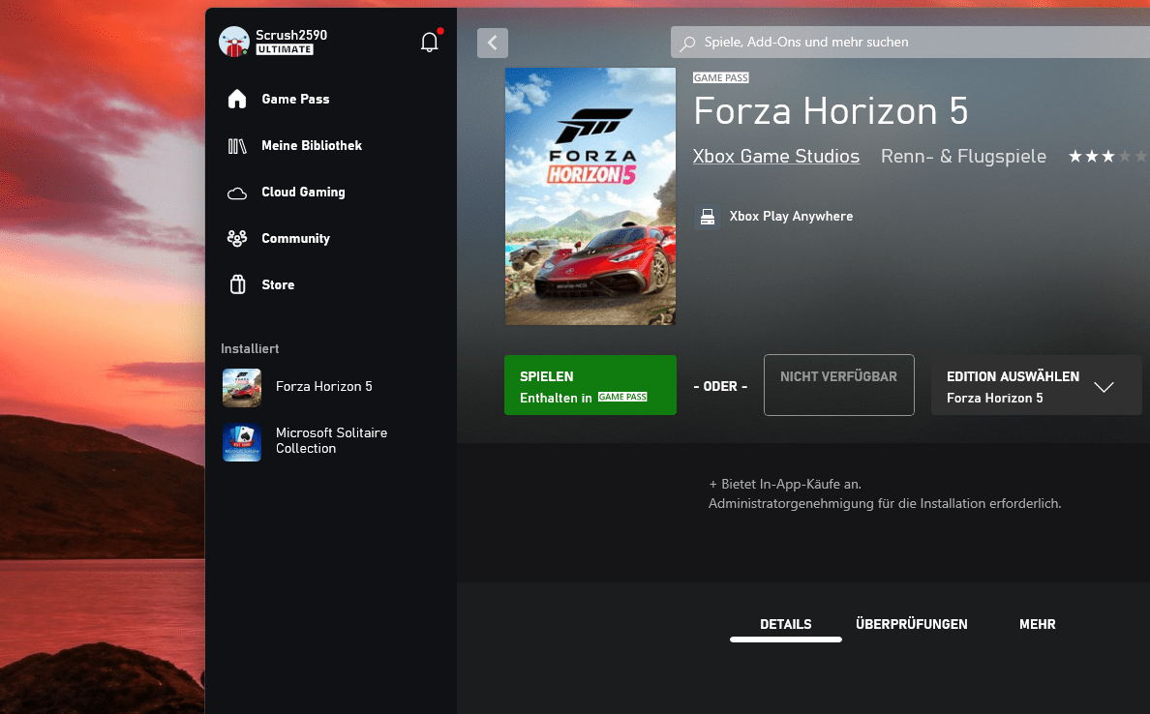Image resolution: width=1150 pixels, height=714 pixels.
Task: Click the Store bag icon
Action: coord(237,284)
